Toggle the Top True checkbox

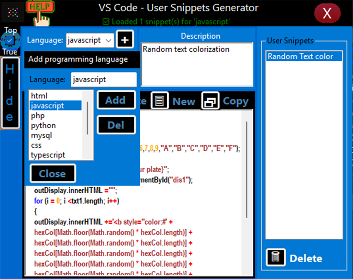tap(10, 41)
